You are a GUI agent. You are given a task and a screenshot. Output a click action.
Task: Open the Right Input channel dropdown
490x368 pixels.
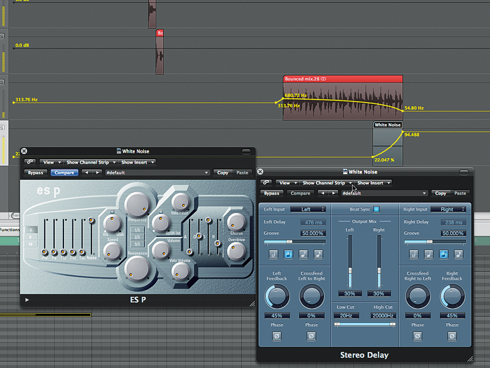pyautogui.click(x=448, y=209)
